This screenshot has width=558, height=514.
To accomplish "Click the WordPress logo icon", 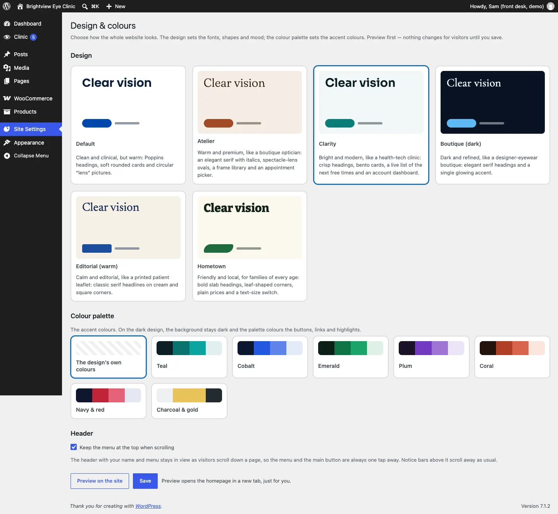I will (7, 6).
